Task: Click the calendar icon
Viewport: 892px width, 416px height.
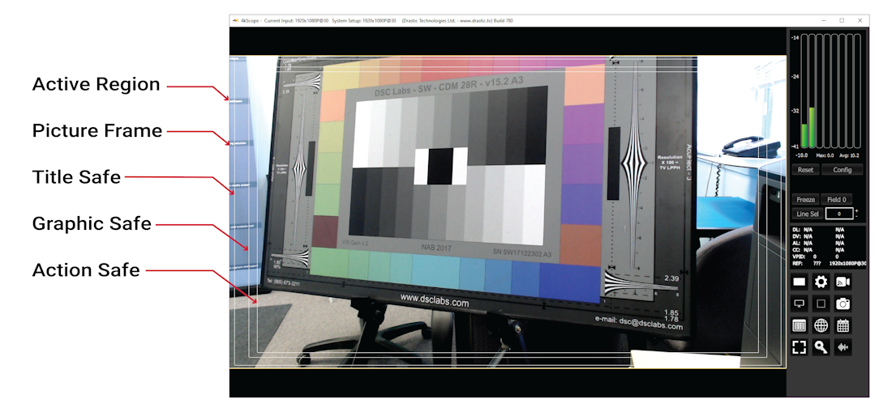Action: pyautogui.click(x=843, y=326)
